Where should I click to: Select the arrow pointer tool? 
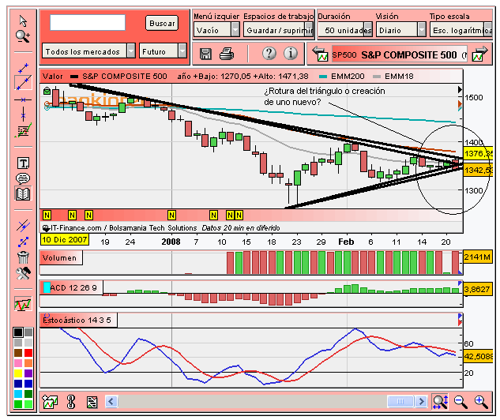point(23,21)
